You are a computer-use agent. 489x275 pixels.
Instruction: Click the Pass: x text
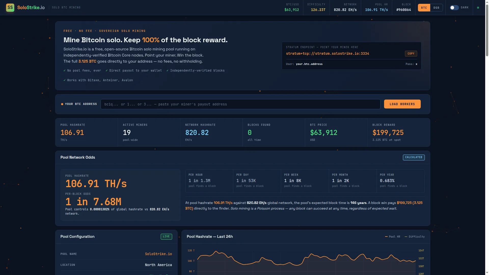(x=411, y=64)
